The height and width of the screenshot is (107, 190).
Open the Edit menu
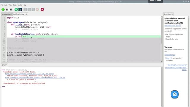[6, 5]
